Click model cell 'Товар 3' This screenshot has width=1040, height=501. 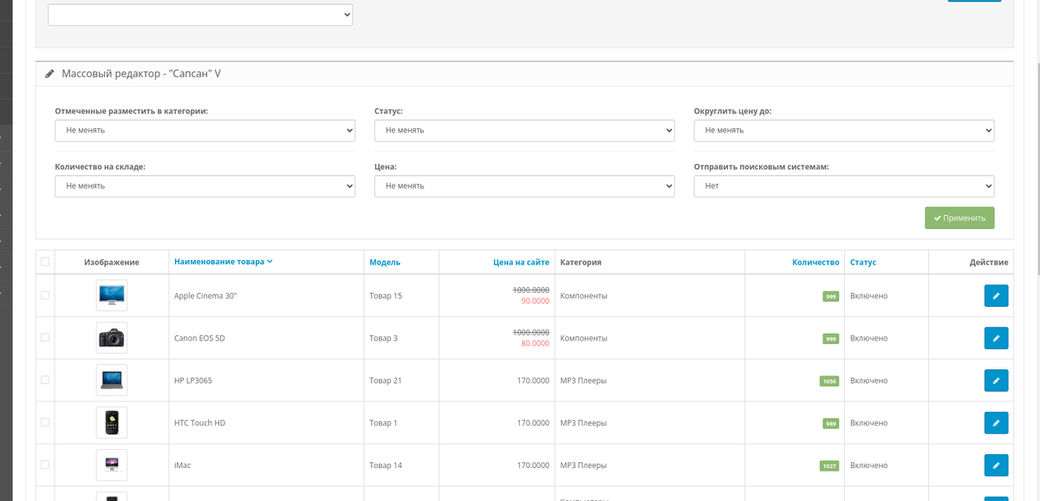click(383, 338)
